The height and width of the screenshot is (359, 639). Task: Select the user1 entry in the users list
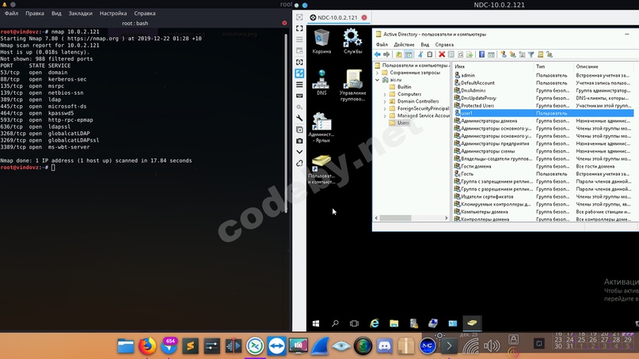point(467,113)
